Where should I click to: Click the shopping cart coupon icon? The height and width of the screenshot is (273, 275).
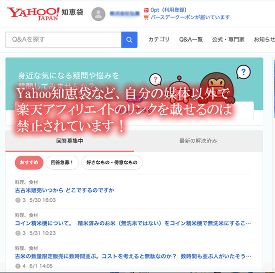click(x=146, y=18)
